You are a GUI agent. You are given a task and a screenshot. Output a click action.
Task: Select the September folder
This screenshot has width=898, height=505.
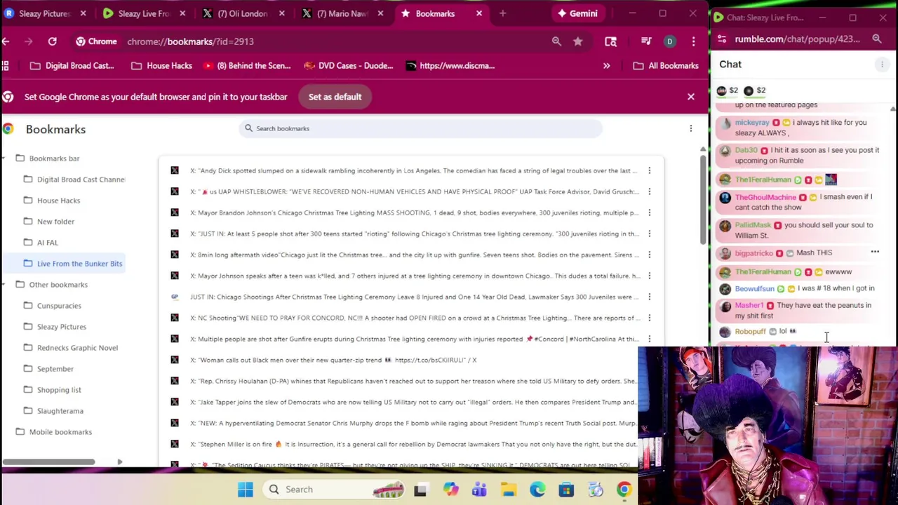click(48, 369)
